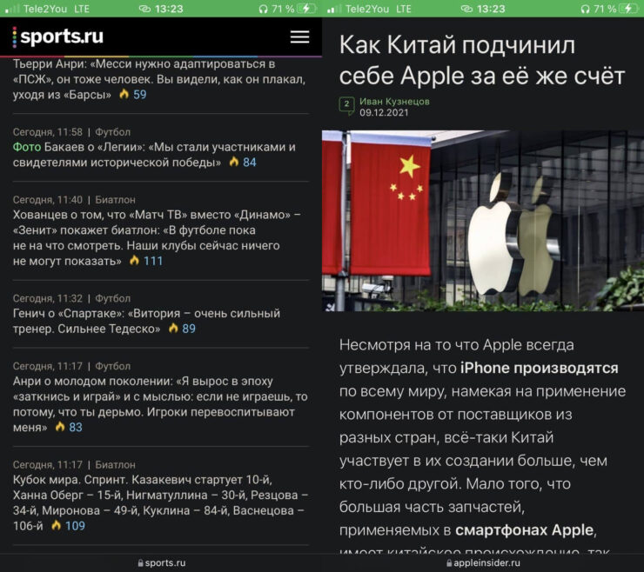Tap the appleinsider.ru address bar

tap(483, 563)
